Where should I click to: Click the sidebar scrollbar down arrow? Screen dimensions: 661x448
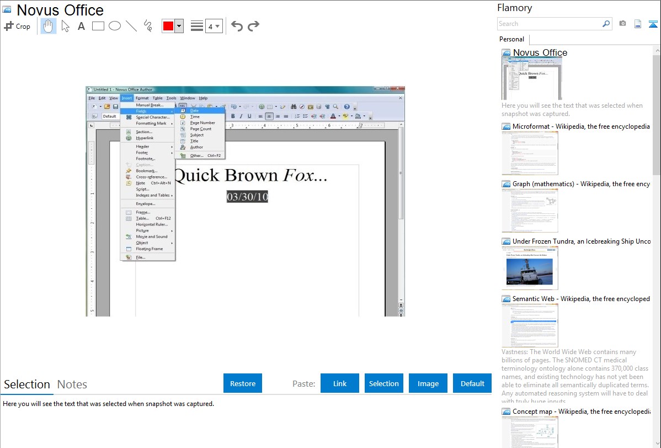(x=657, y=444)
